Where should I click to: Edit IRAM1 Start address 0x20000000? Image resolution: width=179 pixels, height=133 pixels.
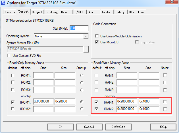tap(127, 102)
